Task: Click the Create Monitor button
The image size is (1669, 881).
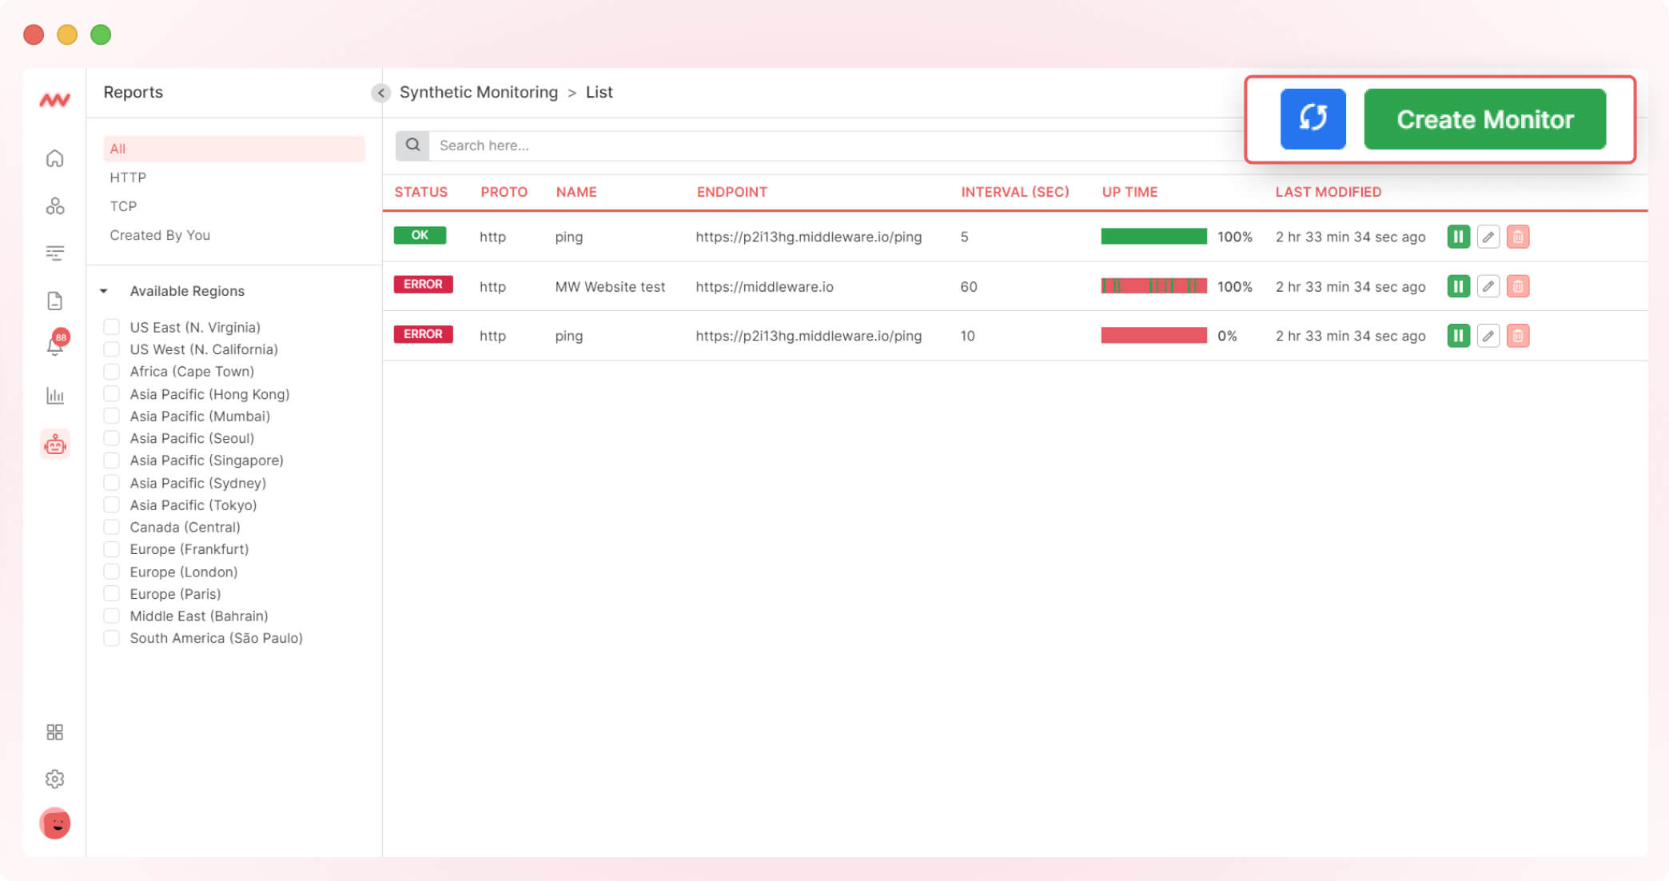Action: 1484,119
